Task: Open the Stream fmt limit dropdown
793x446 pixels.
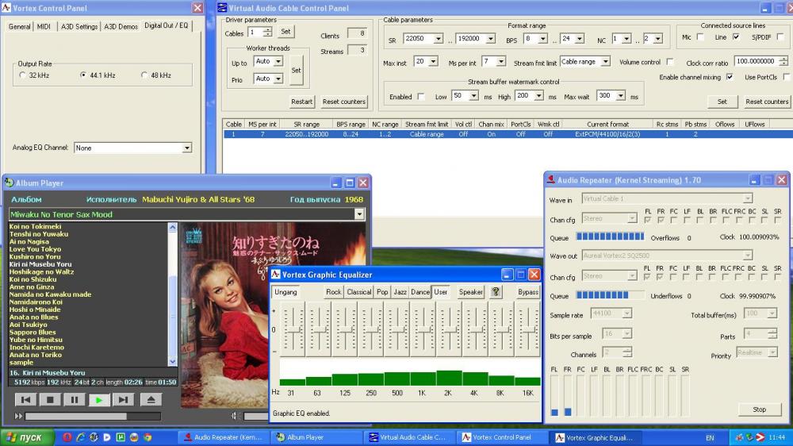Action: [x=606, y=62]
